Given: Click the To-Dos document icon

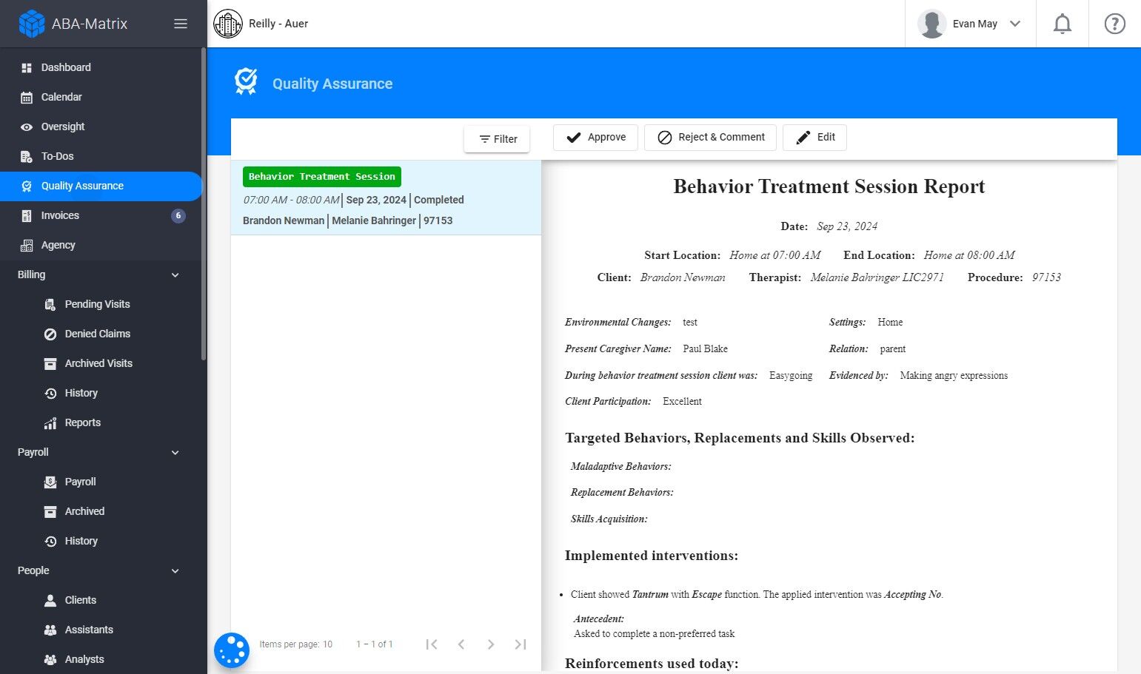Looking at the screenshot, I should point(27,157).
